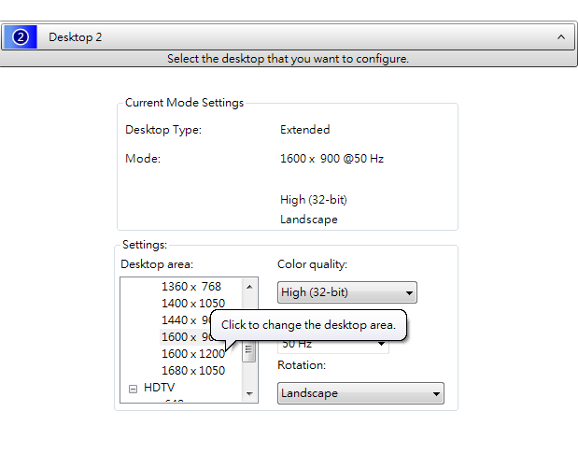The width and height of the screenshot is (578, 454).
Task: Open the Rotation Landscape dropdown
Action: point(360,393)
